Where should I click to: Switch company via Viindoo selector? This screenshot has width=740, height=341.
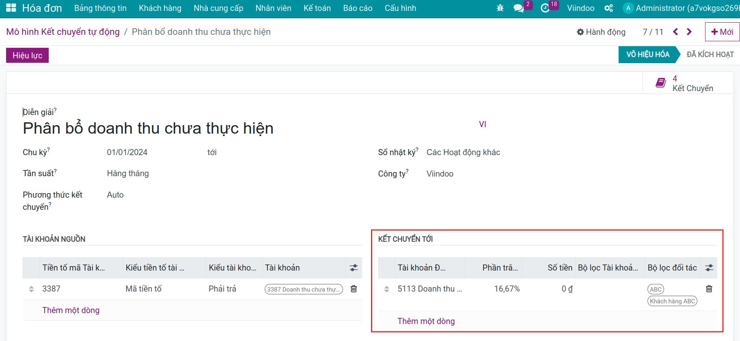(580, 8)
